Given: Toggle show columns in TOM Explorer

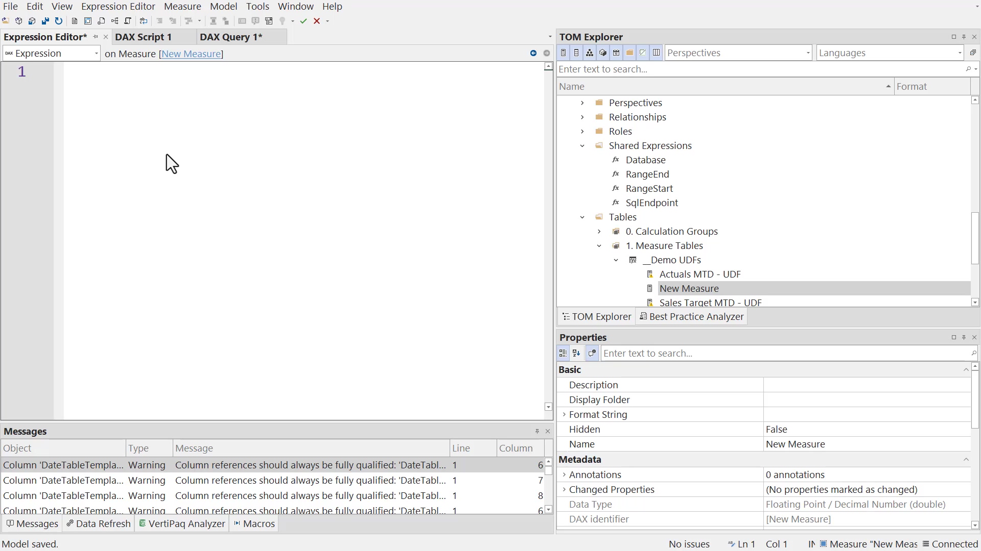Looking at the screenshot, I should coord(576,53).
